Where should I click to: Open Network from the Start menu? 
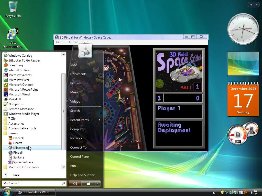click(76, 138)
